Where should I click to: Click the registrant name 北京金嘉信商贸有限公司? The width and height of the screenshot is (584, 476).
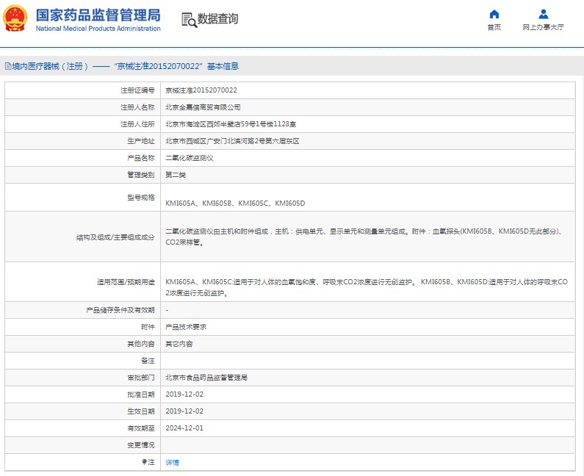pos(203,107)
